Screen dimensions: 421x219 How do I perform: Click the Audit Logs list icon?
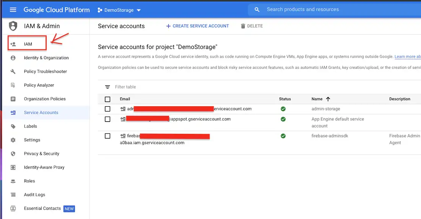pyautogui.click(x=13, y=195)
